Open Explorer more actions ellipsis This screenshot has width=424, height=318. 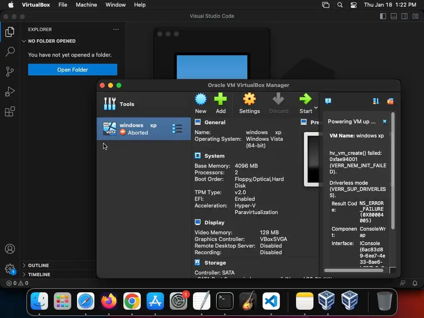tap(116, 29)
